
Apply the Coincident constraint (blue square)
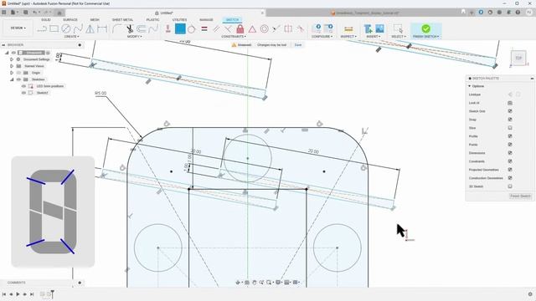180,28
